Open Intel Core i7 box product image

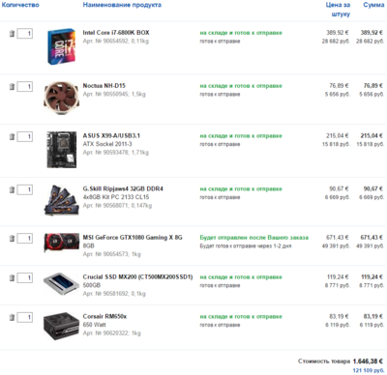coord(61,46)
